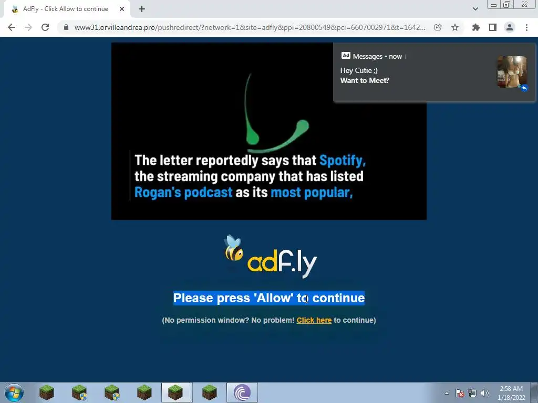
Task: Click the 'Please press Allow to continue' heading
Action: [x=268, y=298]
